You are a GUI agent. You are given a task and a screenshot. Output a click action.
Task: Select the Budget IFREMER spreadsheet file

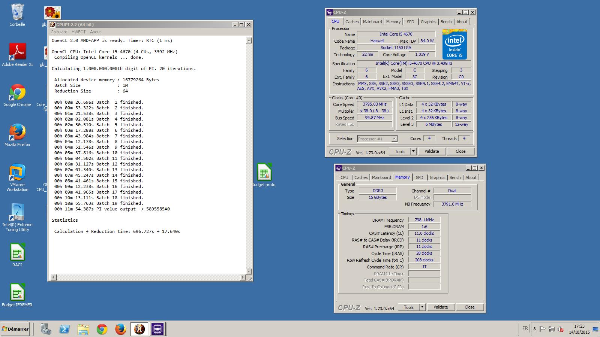point(17,295)
